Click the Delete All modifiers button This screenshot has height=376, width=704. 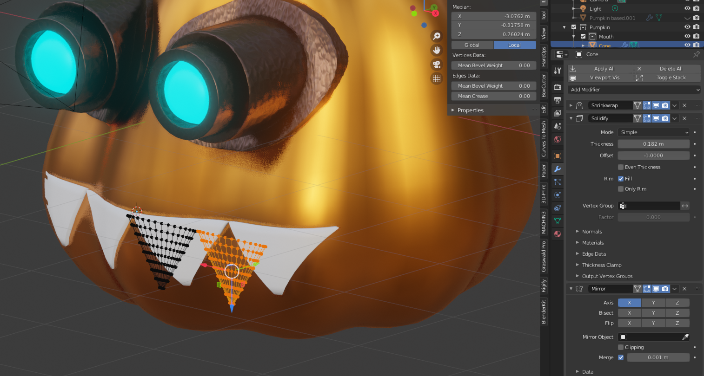click(x=668, y=69)
